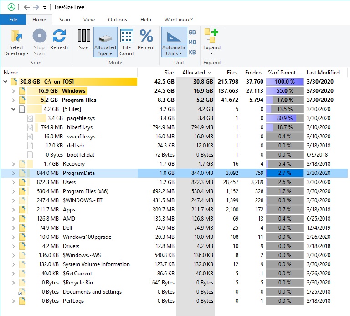Screen dimensions: 350x316
Task: Click the Windows folder icon
Action: pos(22,91)
